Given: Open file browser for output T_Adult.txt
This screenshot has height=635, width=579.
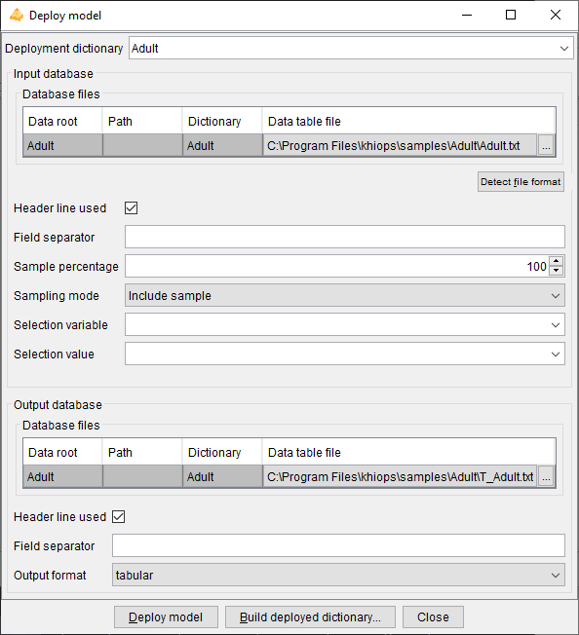Looking at the screenshot, I should (x=546, y=476).
